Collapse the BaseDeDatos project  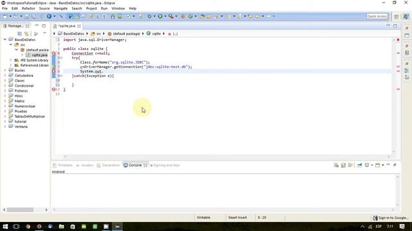click(x=5, y=40)
